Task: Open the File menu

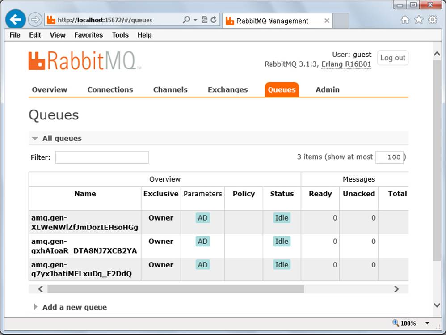Action: [15, 35]
